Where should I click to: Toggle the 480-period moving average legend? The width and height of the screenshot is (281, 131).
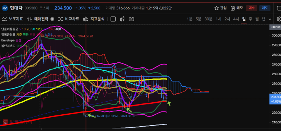[58, 29]
